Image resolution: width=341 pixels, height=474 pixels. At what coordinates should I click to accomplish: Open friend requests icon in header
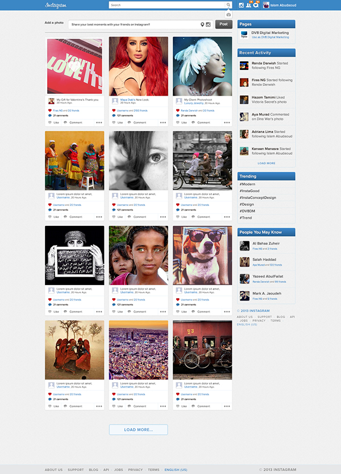[248, 5]
